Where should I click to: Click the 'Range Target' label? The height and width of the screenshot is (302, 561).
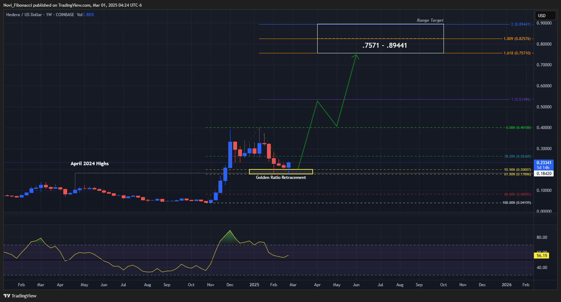[430, 20]
